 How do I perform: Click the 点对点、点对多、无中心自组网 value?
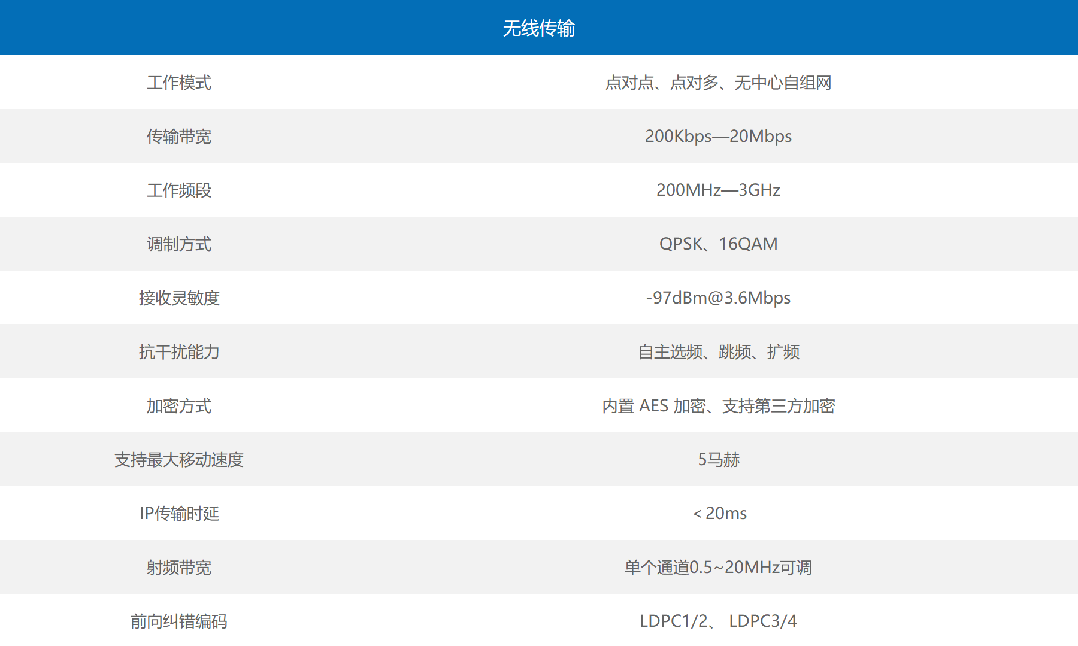pyautogui.click(x=718, y=83)
